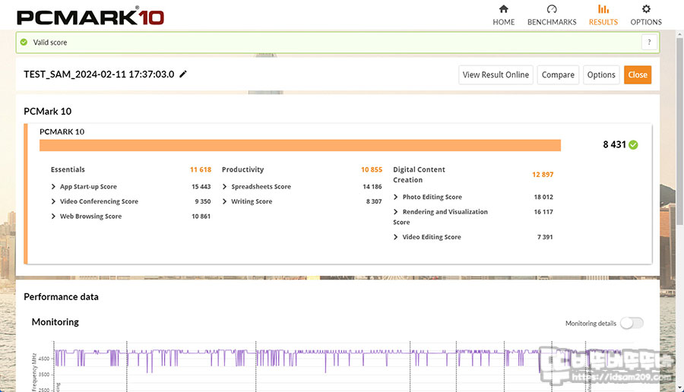
Task: Click the Essentials score 11 618
Action: (x=200, y=169)
